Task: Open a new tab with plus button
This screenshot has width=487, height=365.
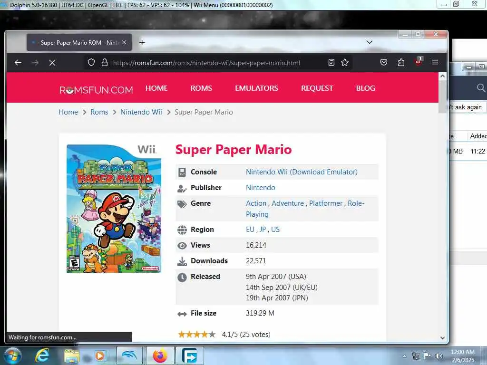Action: coord(142,42)
